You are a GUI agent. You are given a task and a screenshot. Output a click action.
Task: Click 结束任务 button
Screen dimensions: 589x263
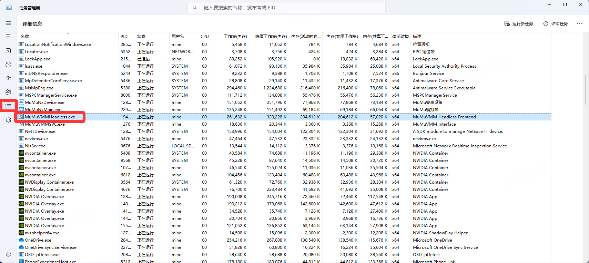556,24
